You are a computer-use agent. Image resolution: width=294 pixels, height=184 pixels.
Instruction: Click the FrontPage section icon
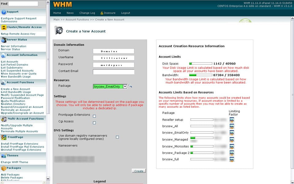[x=4, y=137]
